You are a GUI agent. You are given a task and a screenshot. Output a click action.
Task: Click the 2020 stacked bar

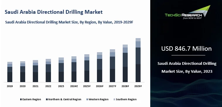[x=23, y=72]
